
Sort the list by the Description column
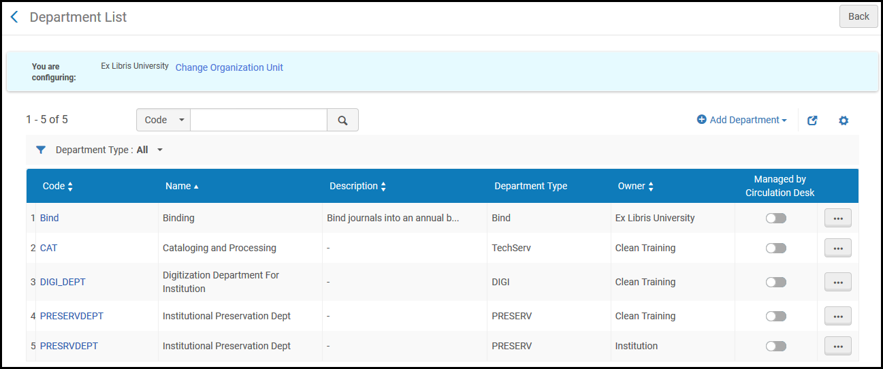tap(358, 186)
